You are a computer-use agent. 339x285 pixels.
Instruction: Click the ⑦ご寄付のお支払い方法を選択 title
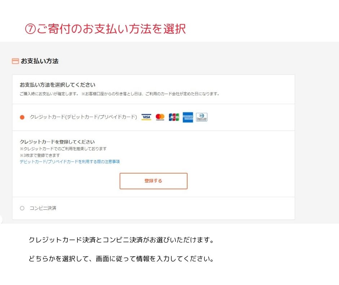105,29
